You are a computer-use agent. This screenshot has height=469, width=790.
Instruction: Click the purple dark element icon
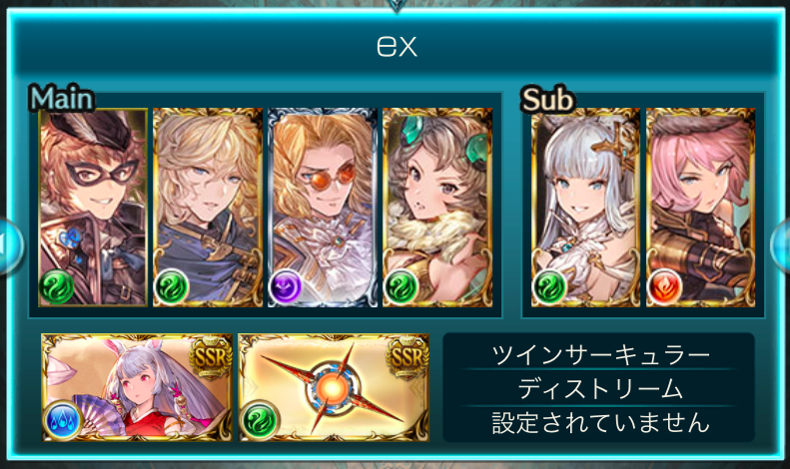pyautogui.click(x=286, y=286)
